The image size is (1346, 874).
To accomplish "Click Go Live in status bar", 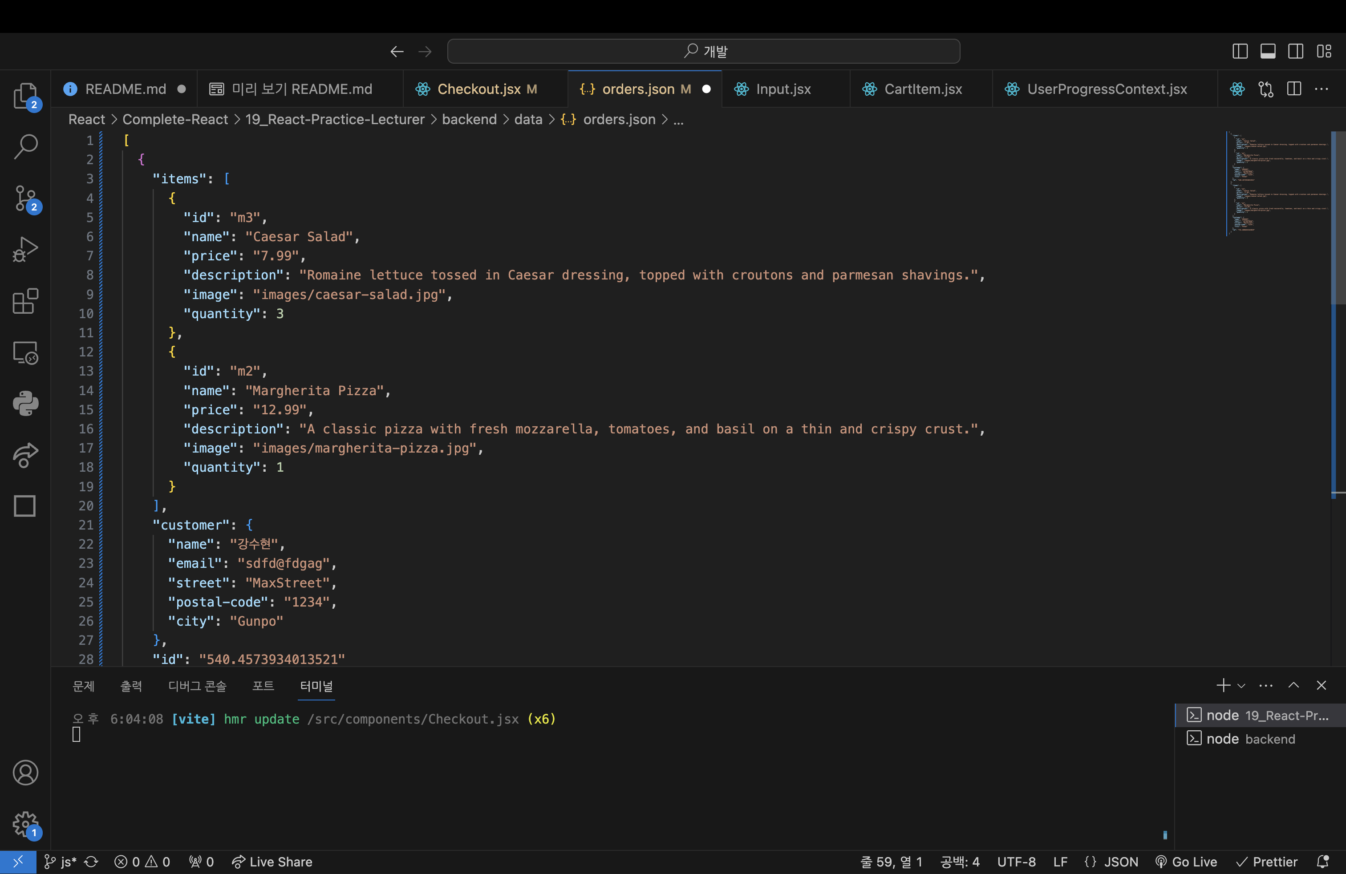I will click(1187, 862).
